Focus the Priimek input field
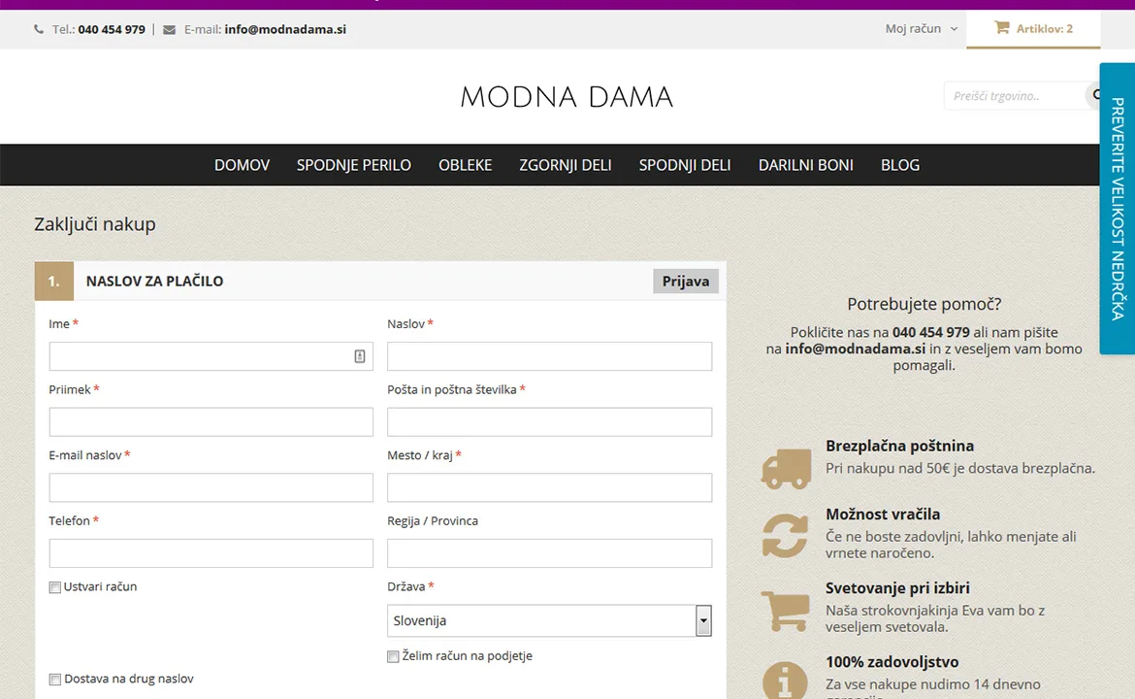1135x699 pixels. click(211, 422)
